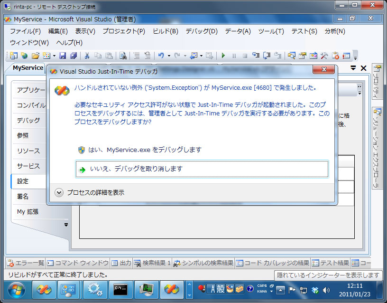The image size is (387, 303).
Task: Expand プロセスの詳細を表示 chevron
Action: [x=59, y=192]
